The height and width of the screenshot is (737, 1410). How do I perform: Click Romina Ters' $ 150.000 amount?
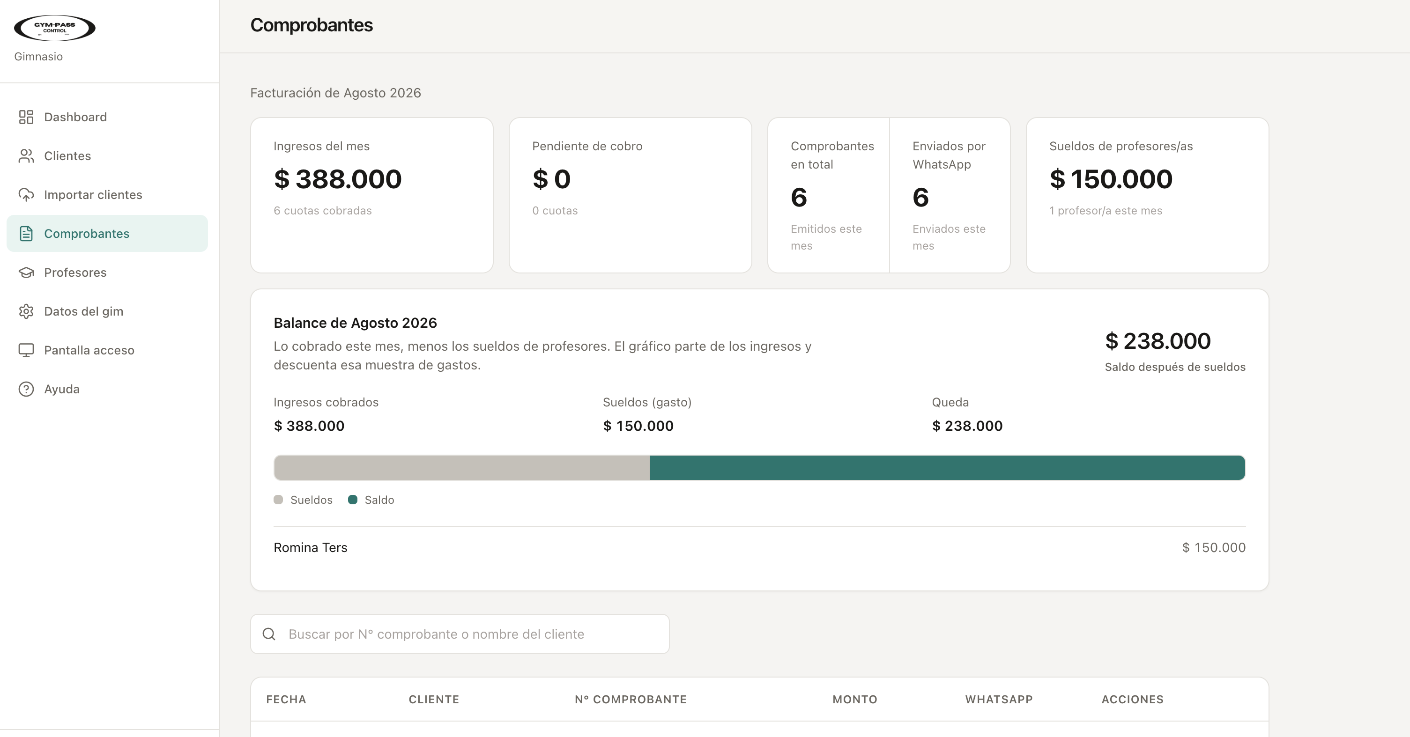(x=1214, y=548)
